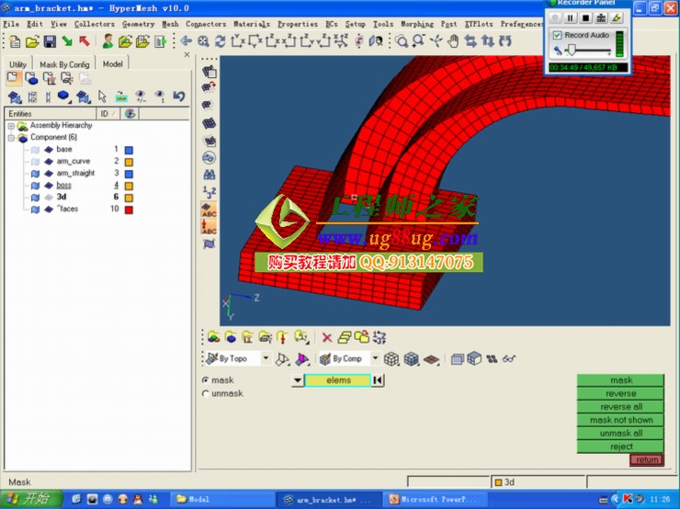The image size is (680, 509).
Task: Click the selector arrow icon in browser
Action: click(x=102, y=96)
